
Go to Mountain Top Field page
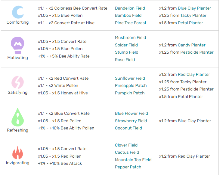(133, 160)
